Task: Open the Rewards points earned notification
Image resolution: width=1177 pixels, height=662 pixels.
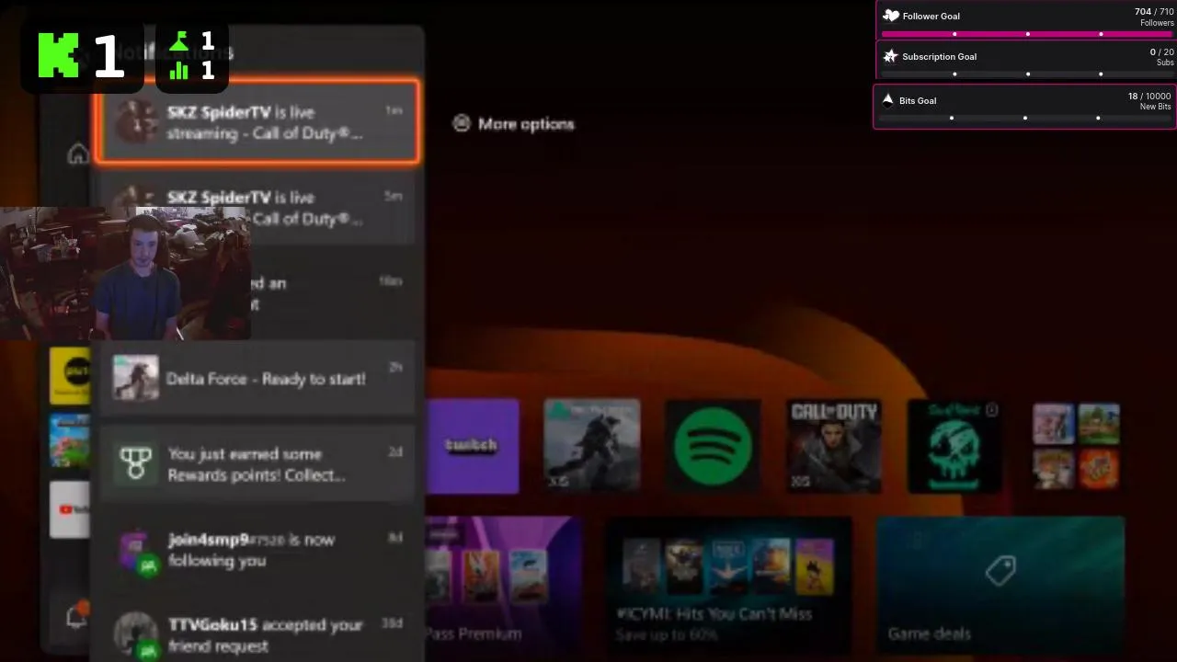Action: click(x=257, y=463)
